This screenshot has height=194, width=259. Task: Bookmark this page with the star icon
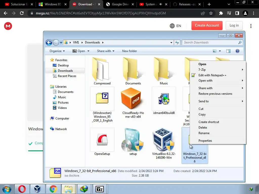[211, 13]
